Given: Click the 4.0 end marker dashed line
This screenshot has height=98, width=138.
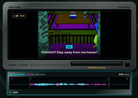Looking at the screenshot, I should pyautogui.click(x=109, y=84).
